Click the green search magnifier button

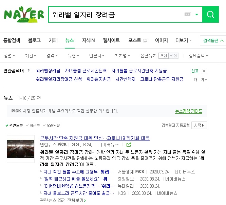click(210, 14)
